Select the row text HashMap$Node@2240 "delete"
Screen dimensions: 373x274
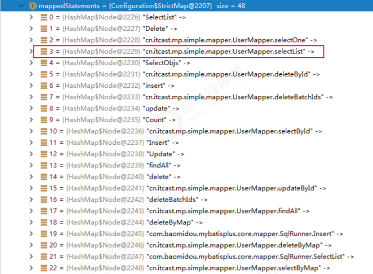[115, 177]
